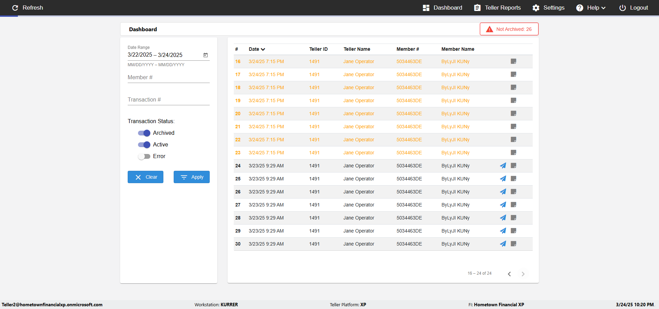The height and width of the screenshot is (309, 659).
Task: Click ByLyJl KUNy in row 23
Action: coord(455,153)
